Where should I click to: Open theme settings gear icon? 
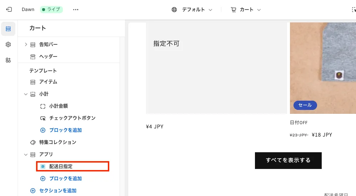[x=8, y=44]
